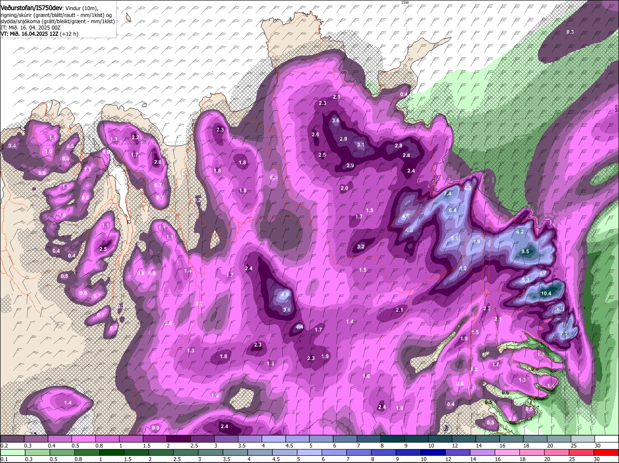The height and width of the screenshot is (463, 619).
Task: Click the 4.8 precipitation value label
Action: point(285,294)
